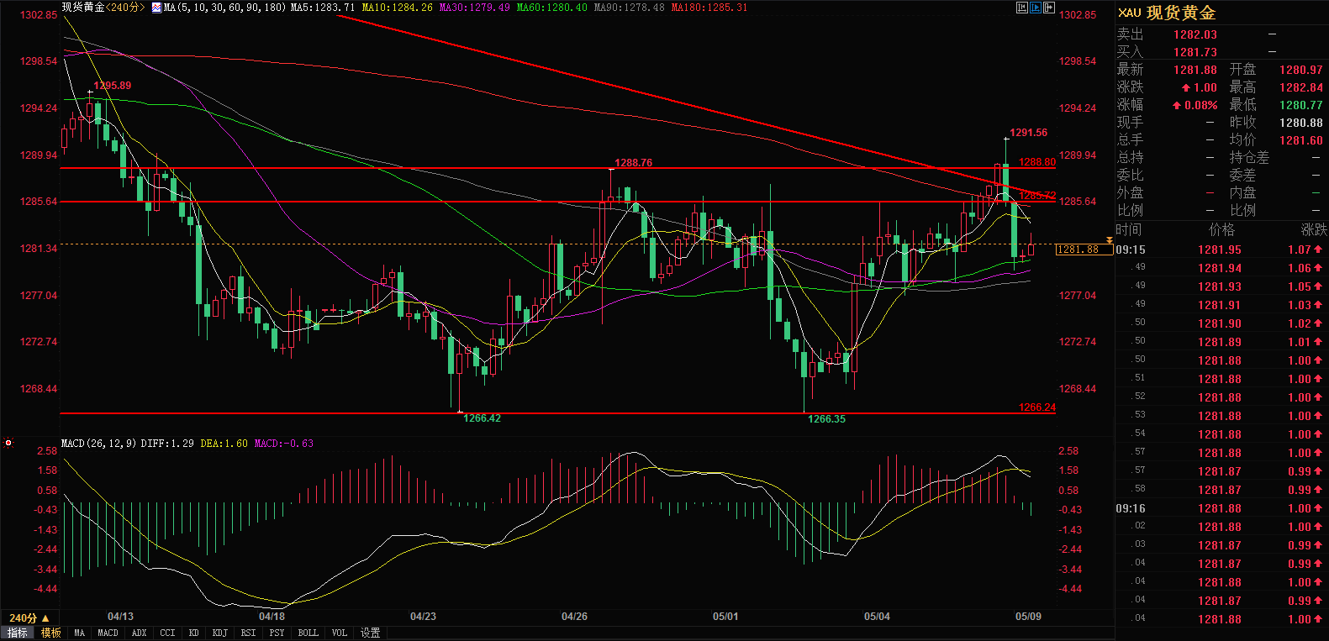1329x641 pixels.
Task: Click the red up arrow beside 0.08% change
Action: [x=1177, y=106]
